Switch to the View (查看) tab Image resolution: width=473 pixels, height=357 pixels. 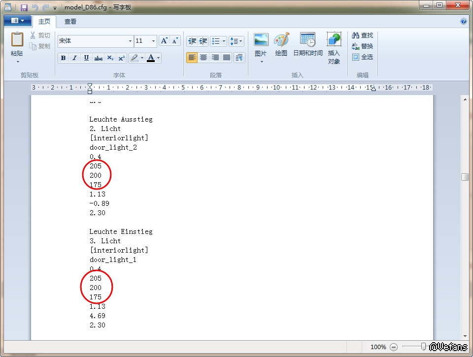pyautogui.click(x=70, y=21)
